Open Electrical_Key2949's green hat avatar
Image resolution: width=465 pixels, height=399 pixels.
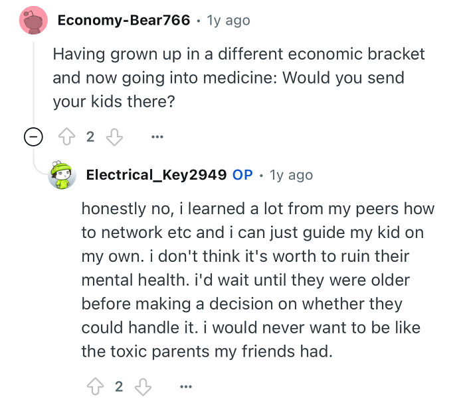(62, 175)
